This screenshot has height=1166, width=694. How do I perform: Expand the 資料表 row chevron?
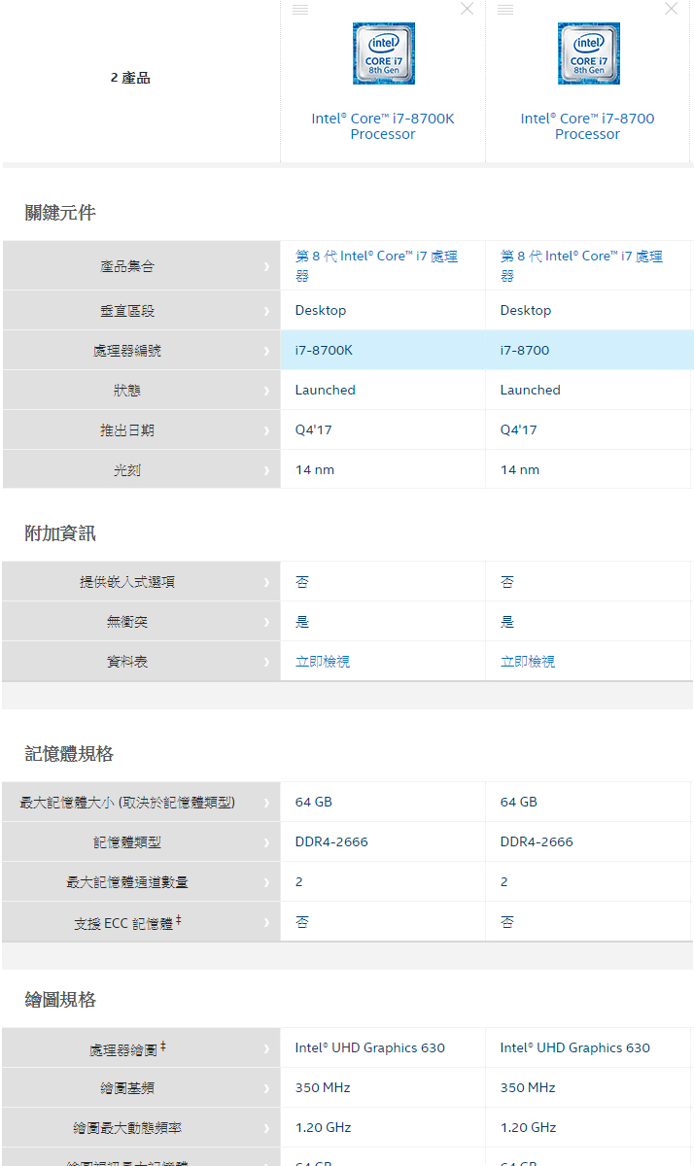(266, 662)
